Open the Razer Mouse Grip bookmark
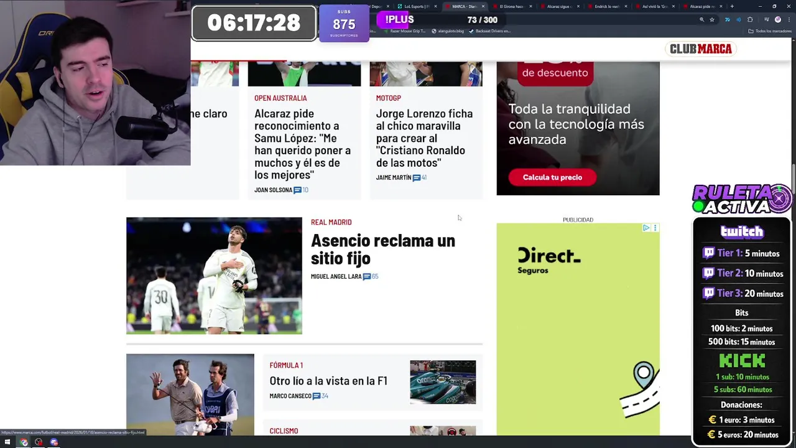Image resolution: width=796 pixels, height=448 pixels. point(404,31)
